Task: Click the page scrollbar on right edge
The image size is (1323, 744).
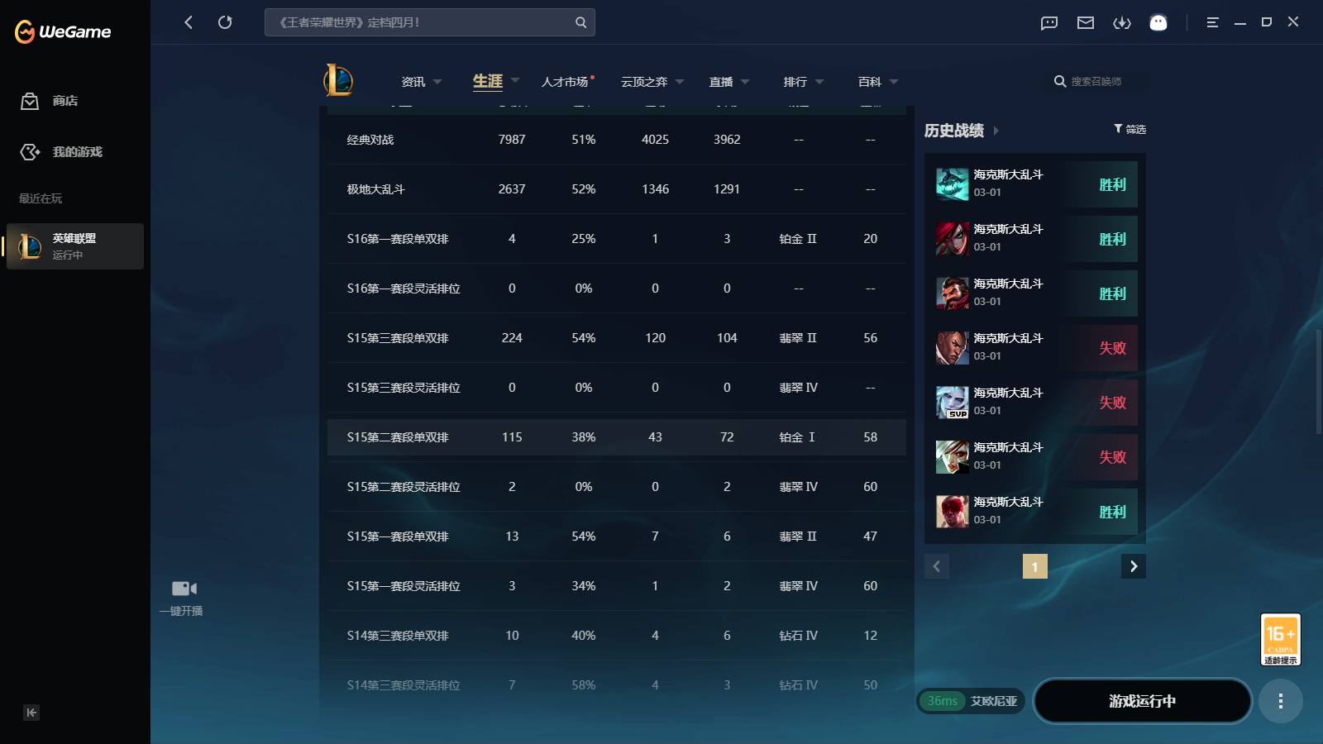Action: [x=1319, y=380]
